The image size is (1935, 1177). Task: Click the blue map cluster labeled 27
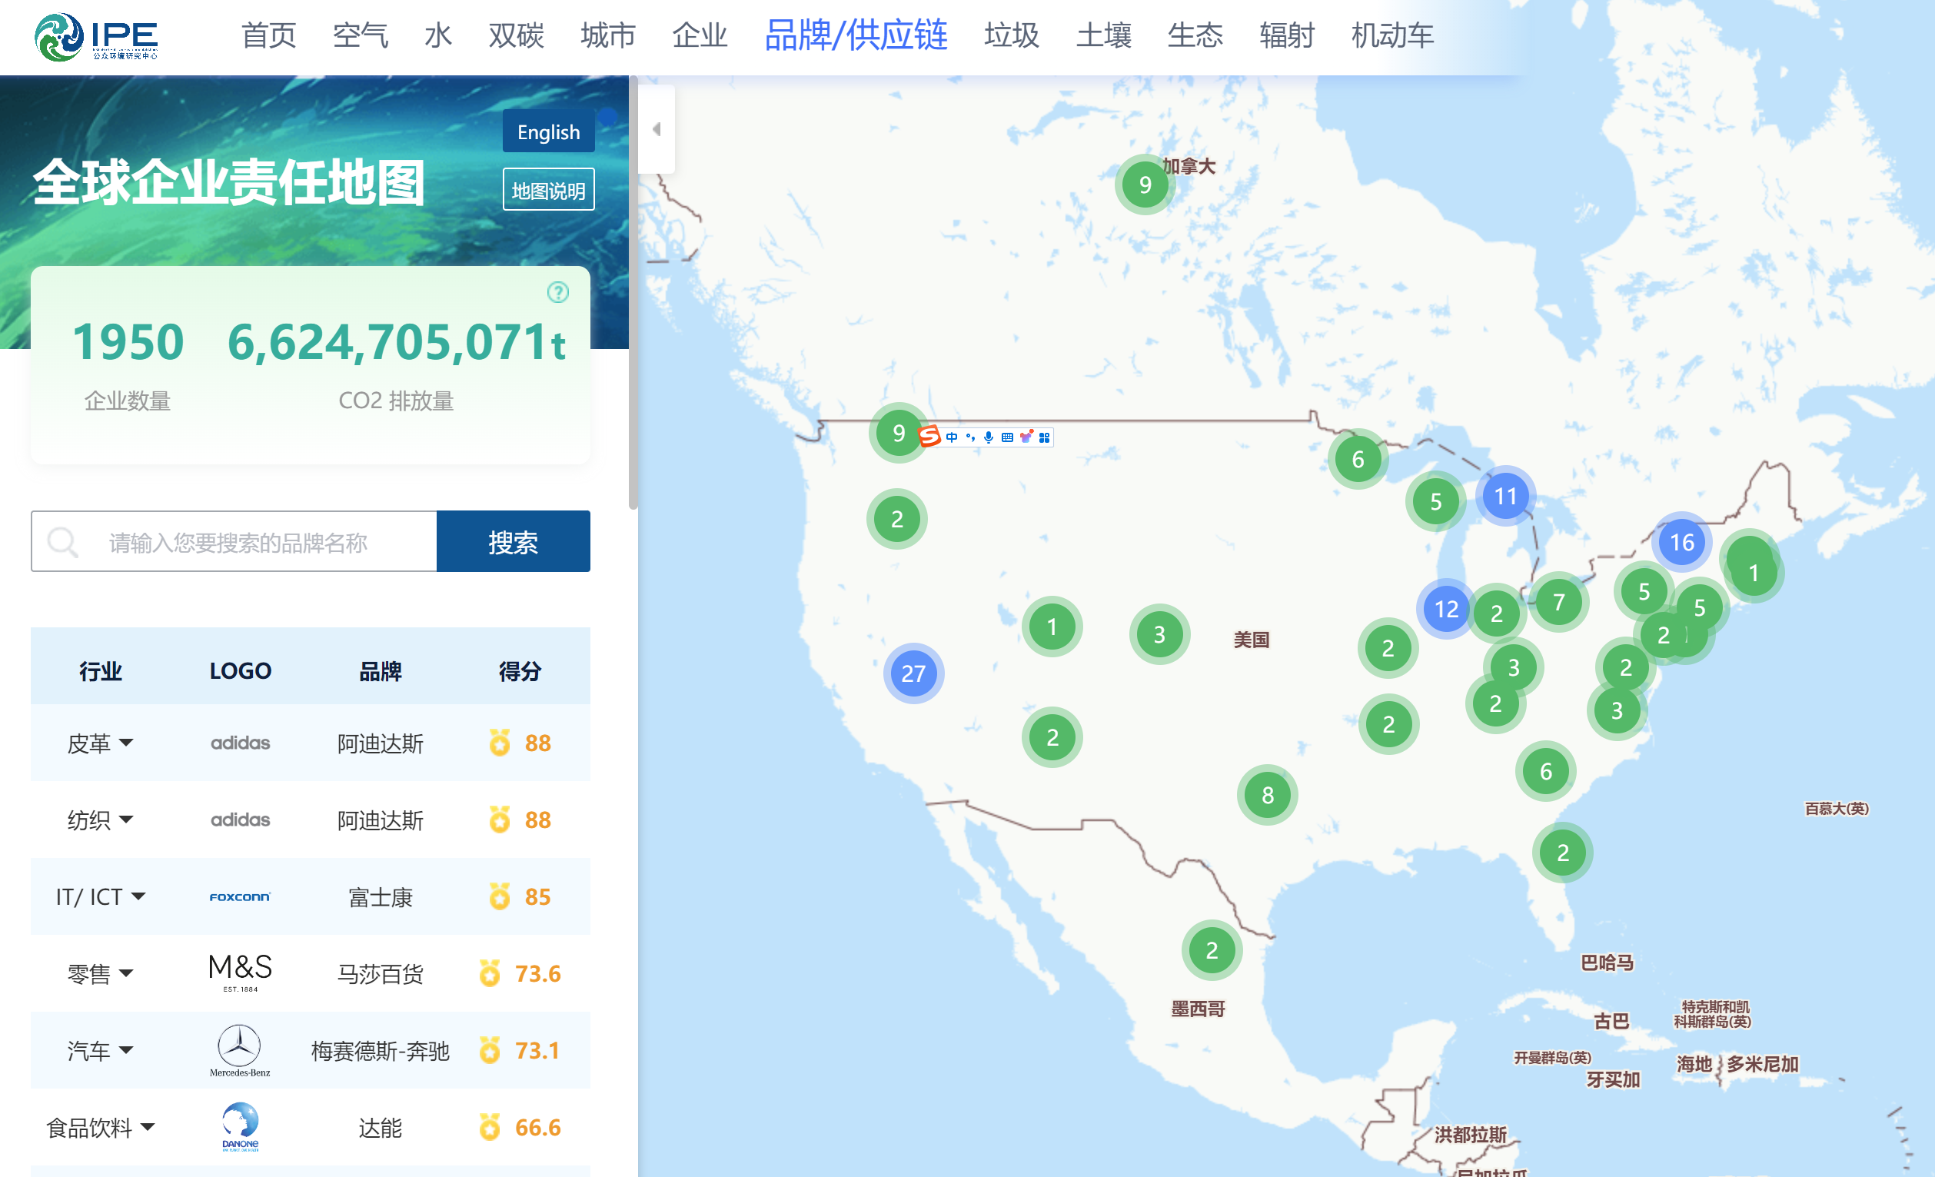point(913,673)
